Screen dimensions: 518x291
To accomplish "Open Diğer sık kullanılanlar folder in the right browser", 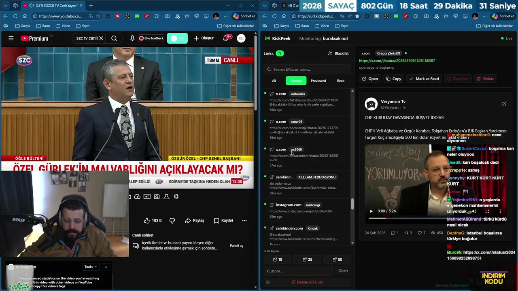I will 495,26.
